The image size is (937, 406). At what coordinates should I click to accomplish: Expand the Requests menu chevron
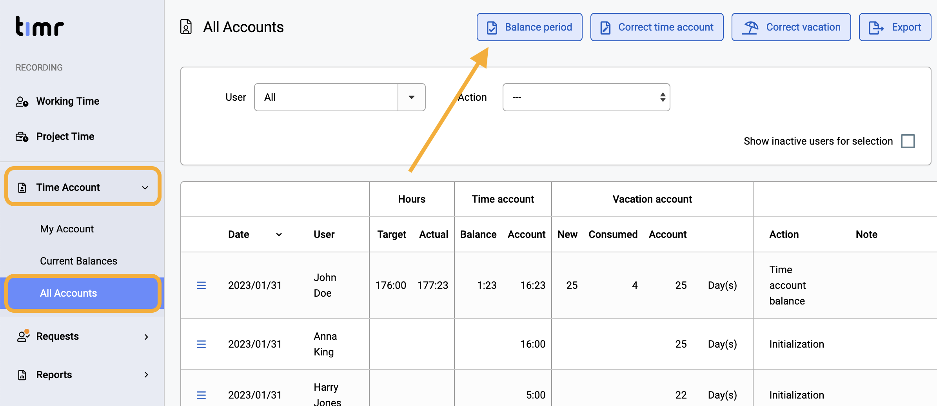(146, 337)
